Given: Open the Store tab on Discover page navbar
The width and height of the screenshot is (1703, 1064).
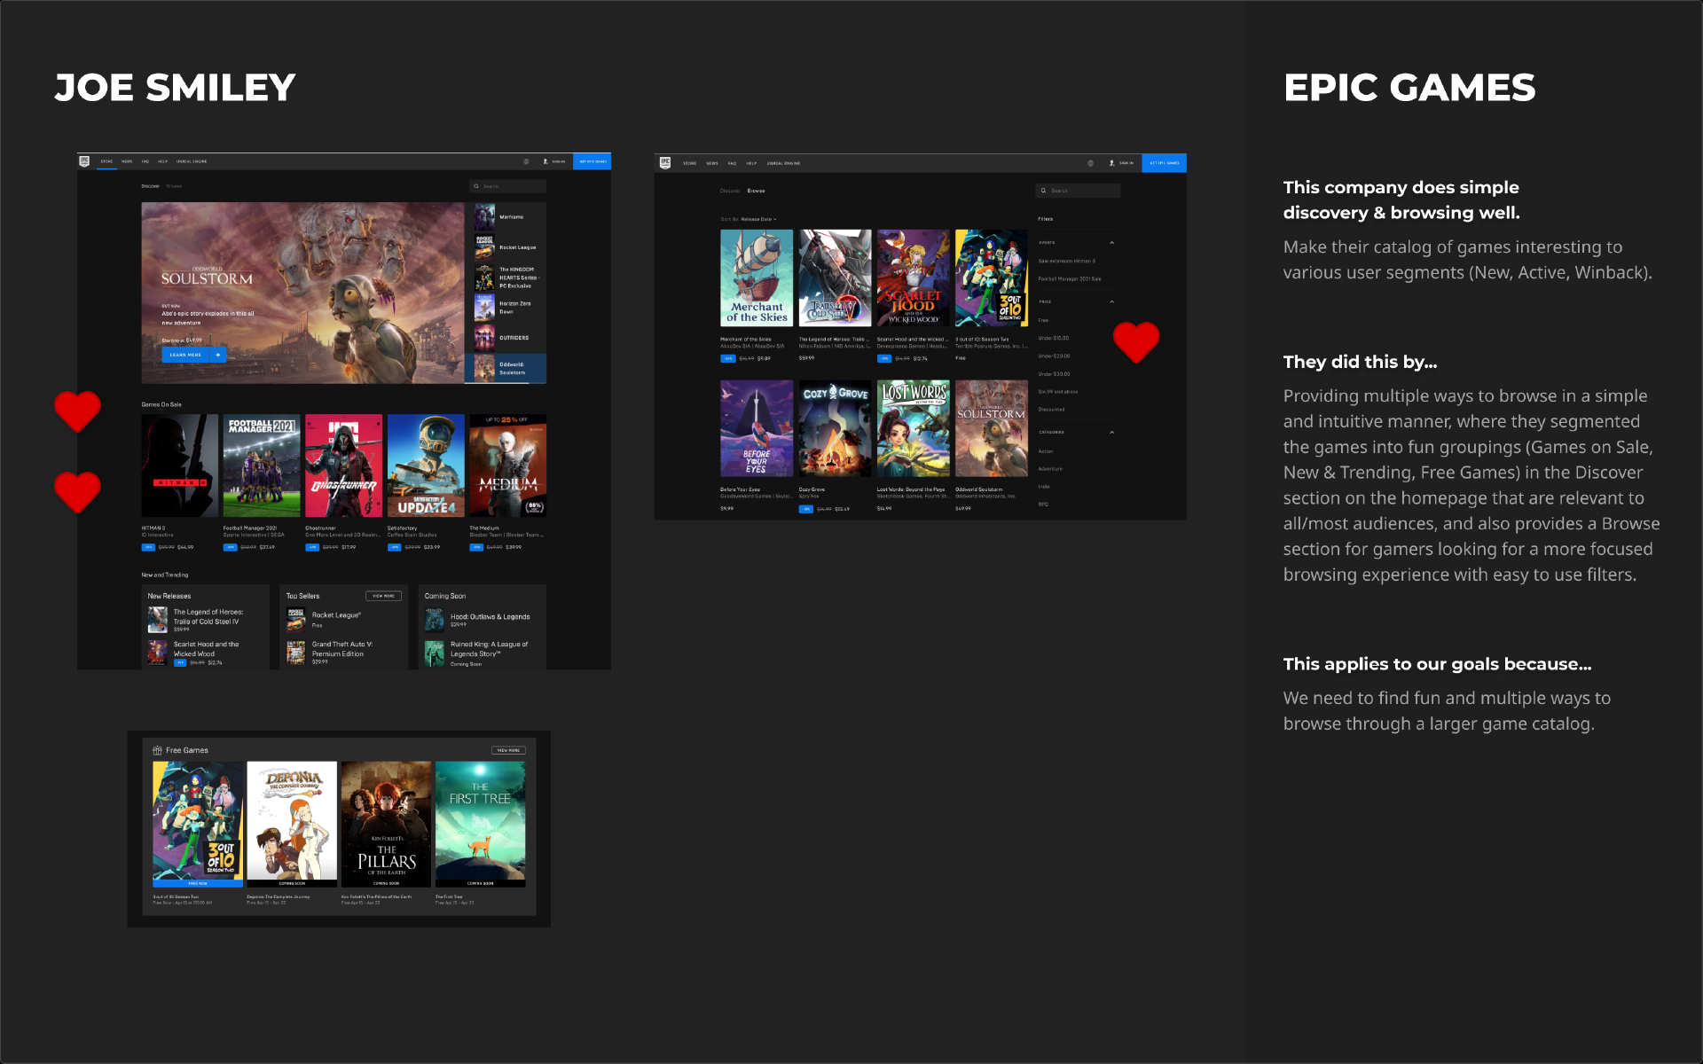Looking at the screenshot, I should [106, 161].
